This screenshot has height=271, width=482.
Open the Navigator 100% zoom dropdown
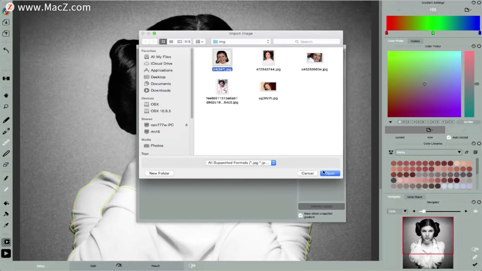[x=397, y=211]
